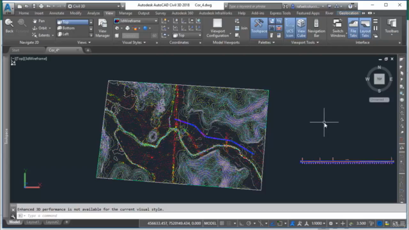Toggle File Tabs display
This screenshot has height=230, width=409.
pyautogui.click(x=353, y=28)
